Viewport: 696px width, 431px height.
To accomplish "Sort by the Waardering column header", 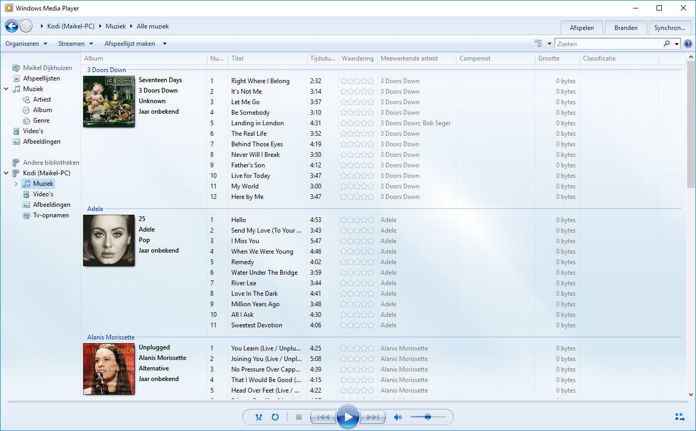I will click(x=357, y=58).
